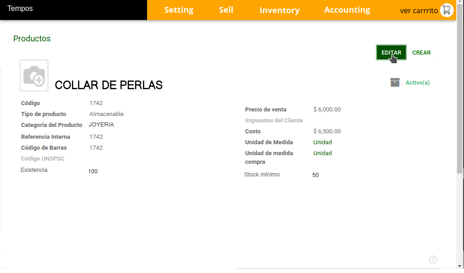Image resolution: width=464 pixels, height=273 pixels.
Task: Open the help question mark icon
Action: coord(433,259)
